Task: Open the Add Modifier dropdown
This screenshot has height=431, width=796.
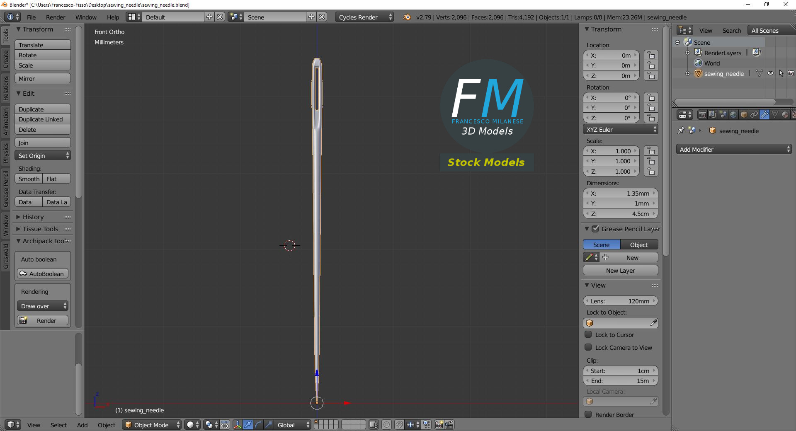Action: click(734, 149)
